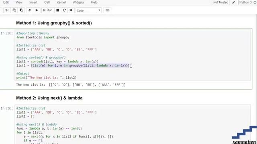The image size is (257, 144).
Task: Move selected cell up
Action: tap(30, 10)
